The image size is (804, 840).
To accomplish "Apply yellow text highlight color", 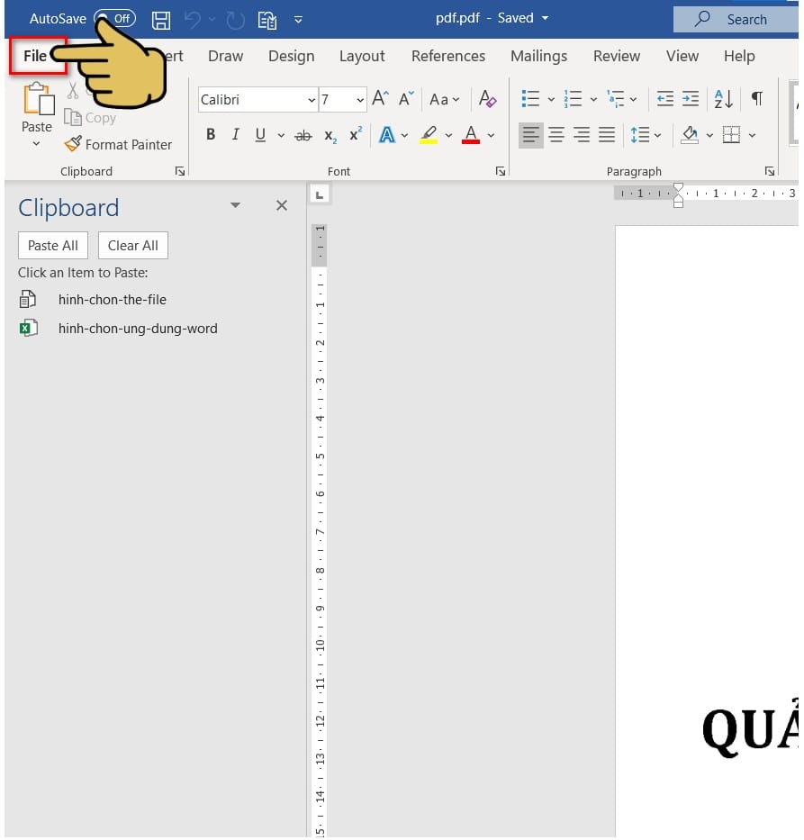I will click(x=429, y=134).
